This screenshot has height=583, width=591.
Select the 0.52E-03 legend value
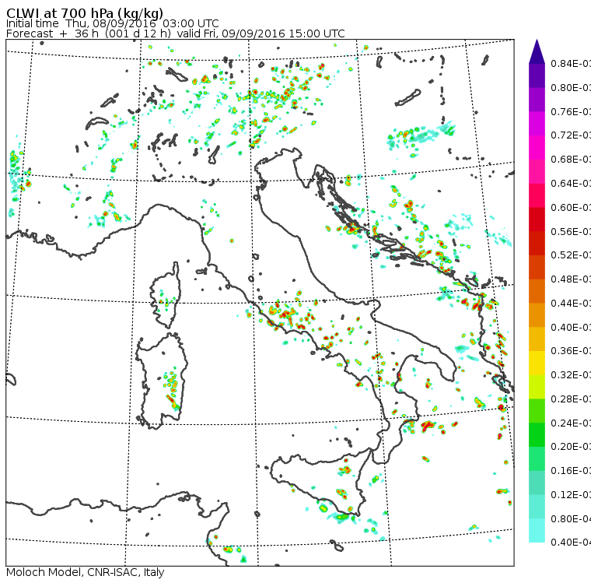click(571, 255)
